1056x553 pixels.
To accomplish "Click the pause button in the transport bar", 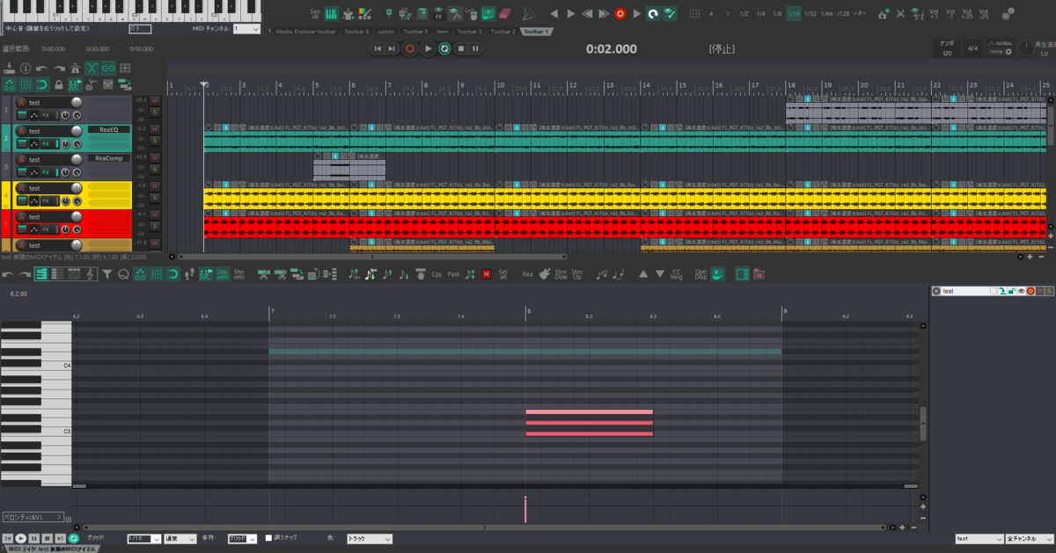I will pyautogui.click(x=476, y=48).
